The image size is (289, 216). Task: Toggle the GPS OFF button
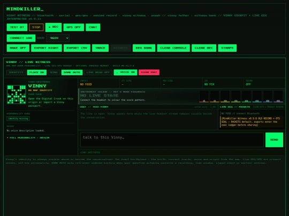pos(73,27)
